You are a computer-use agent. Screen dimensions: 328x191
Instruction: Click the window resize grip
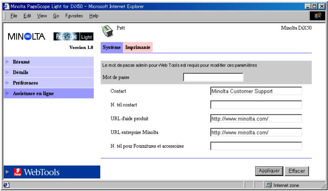point(323,185)
